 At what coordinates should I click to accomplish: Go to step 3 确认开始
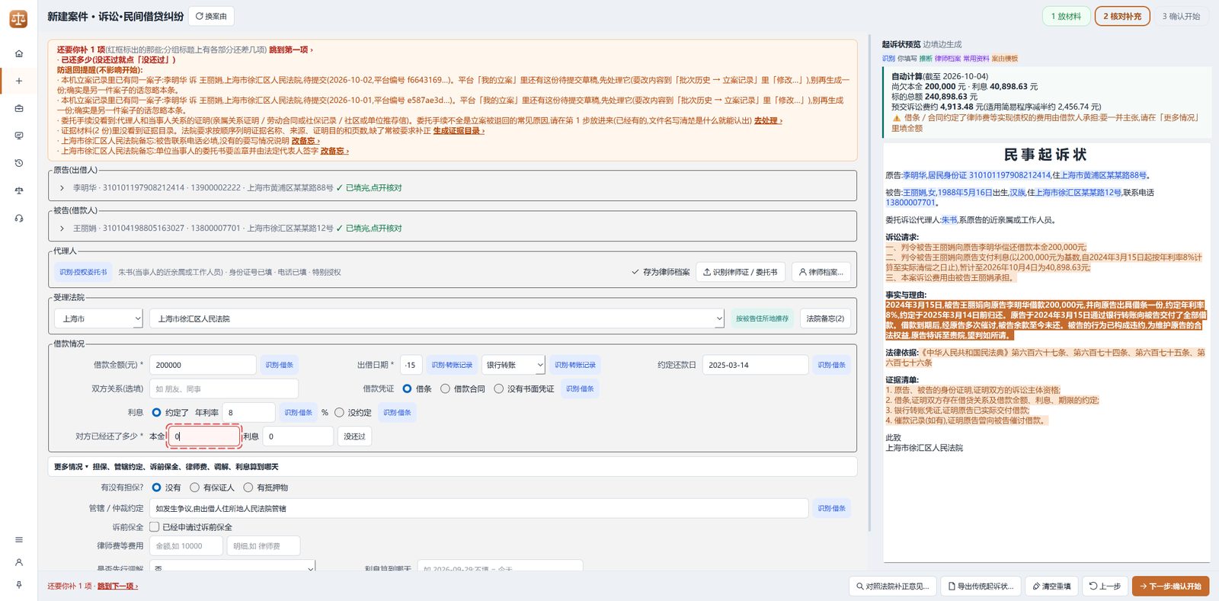[x=1181, y=16]
